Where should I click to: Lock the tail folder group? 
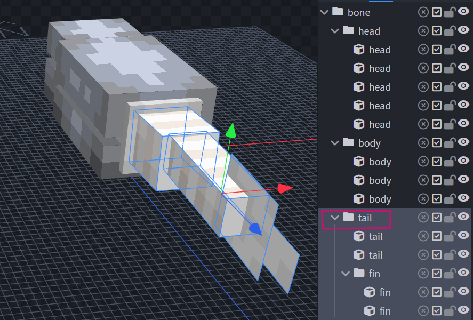coord(450,218)
